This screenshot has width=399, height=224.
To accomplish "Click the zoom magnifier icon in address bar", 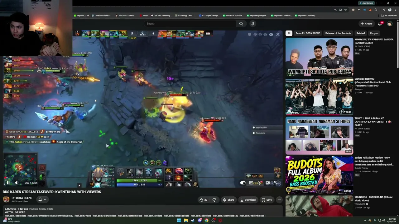I will click(x=335, y=10).
